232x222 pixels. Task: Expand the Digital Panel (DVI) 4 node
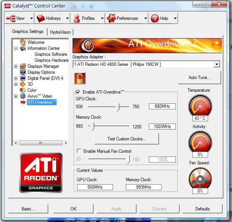click(16, 78)
